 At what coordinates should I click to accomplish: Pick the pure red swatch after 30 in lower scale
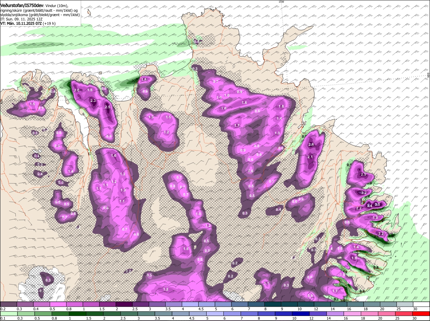tap(422, 314)
